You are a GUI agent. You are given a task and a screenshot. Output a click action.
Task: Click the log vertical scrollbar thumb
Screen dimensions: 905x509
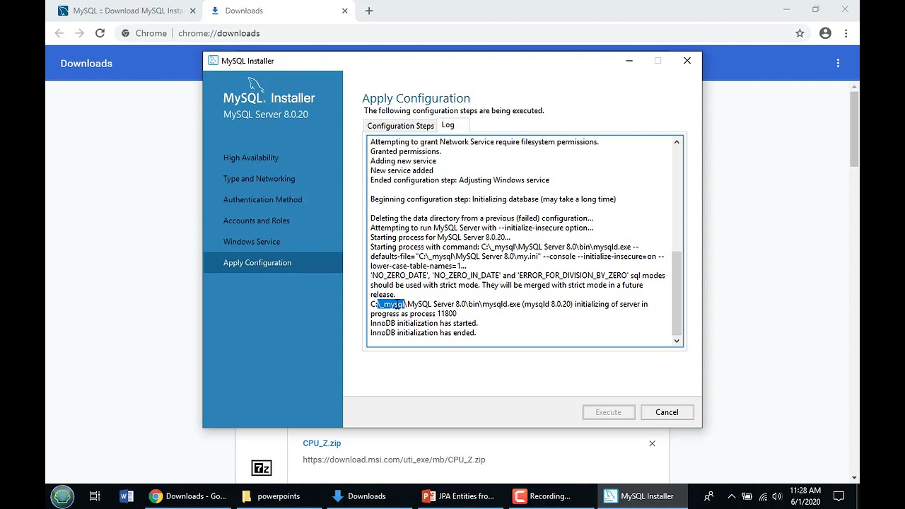point(677,293)
